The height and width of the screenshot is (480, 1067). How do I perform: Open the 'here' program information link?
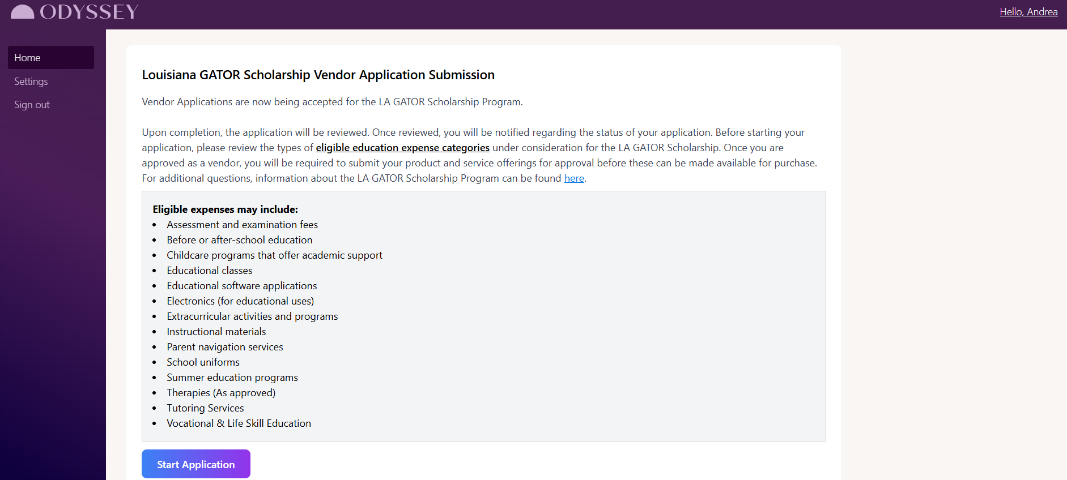(574, 178)
